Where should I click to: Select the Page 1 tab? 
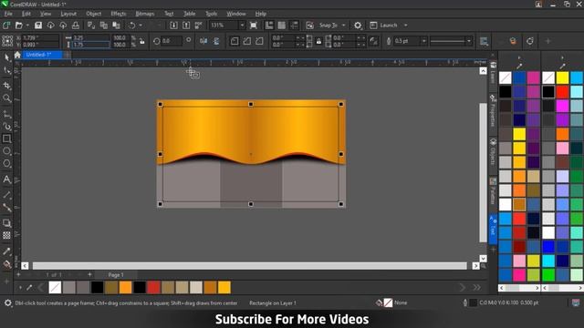[116, 275]
